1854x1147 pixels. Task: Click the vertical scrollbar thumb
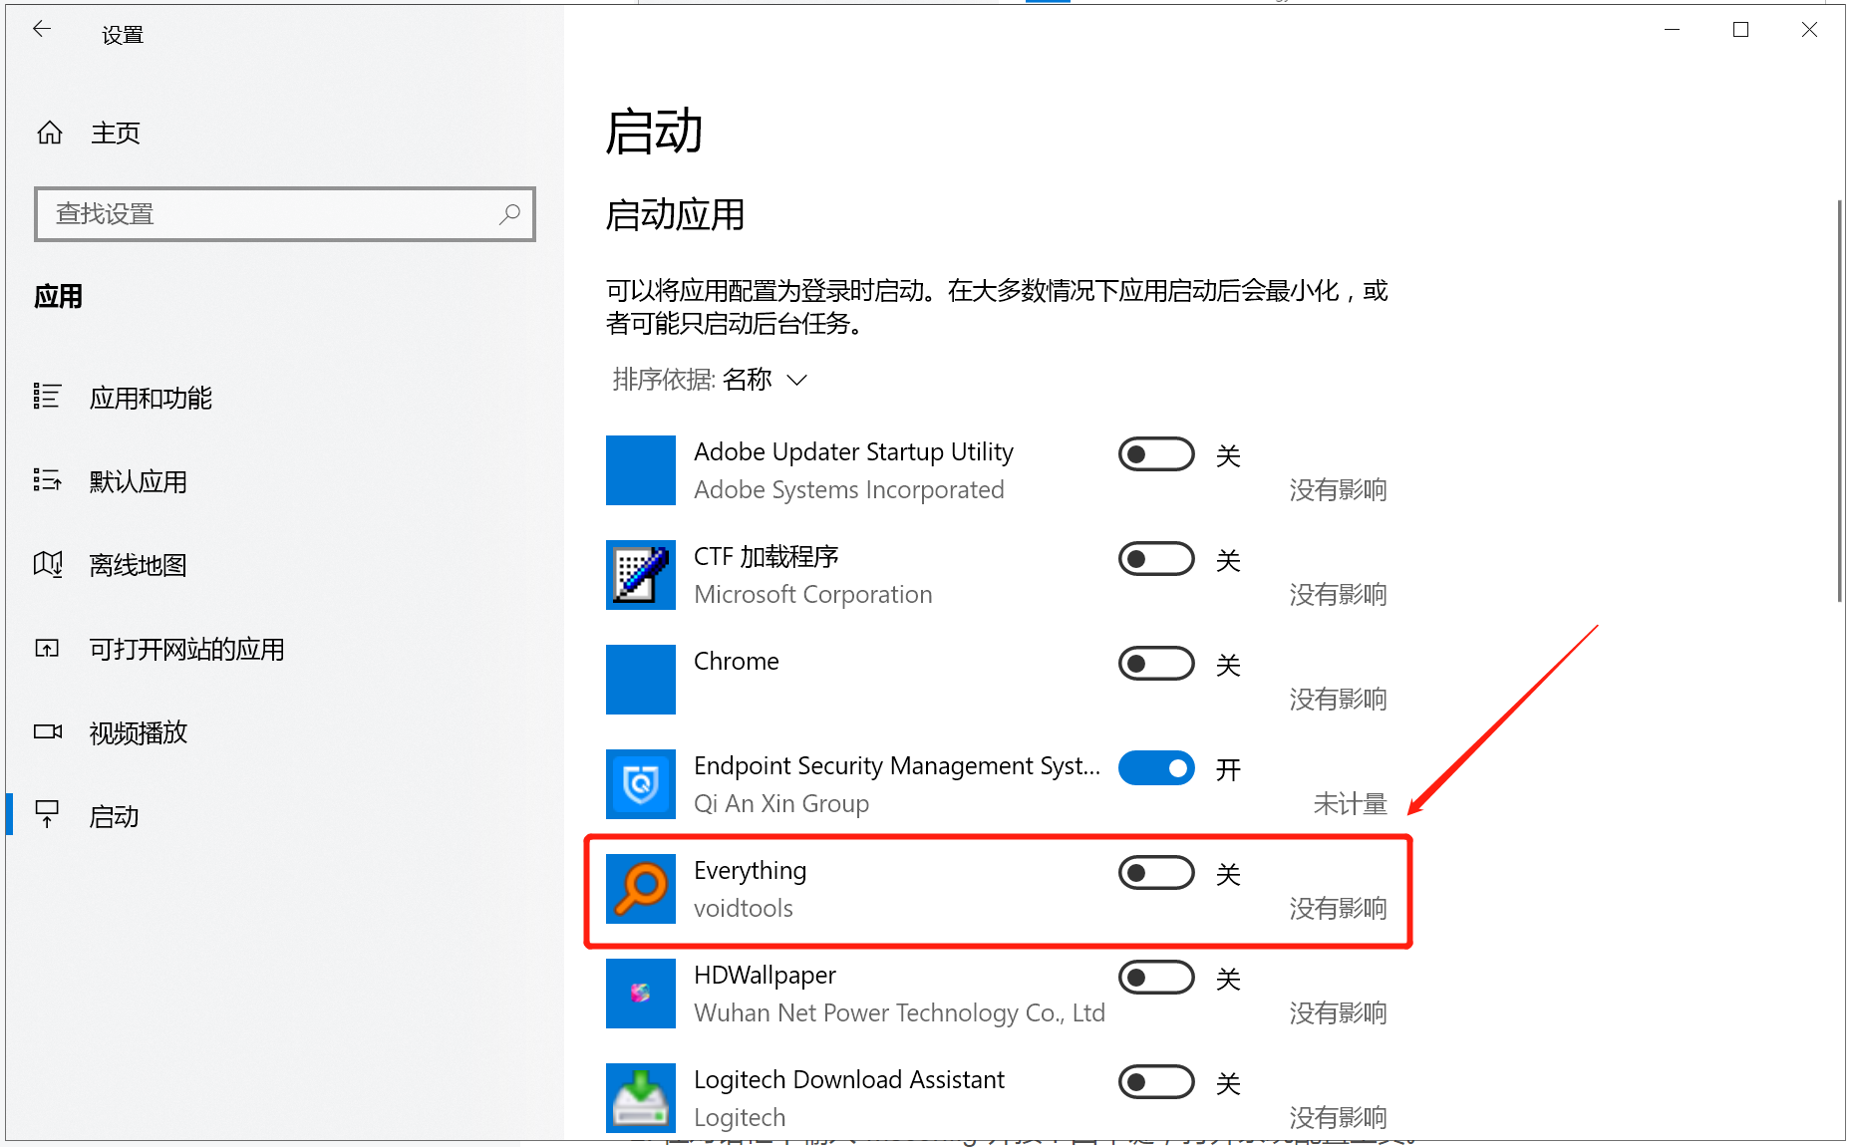coord(1839,401)
